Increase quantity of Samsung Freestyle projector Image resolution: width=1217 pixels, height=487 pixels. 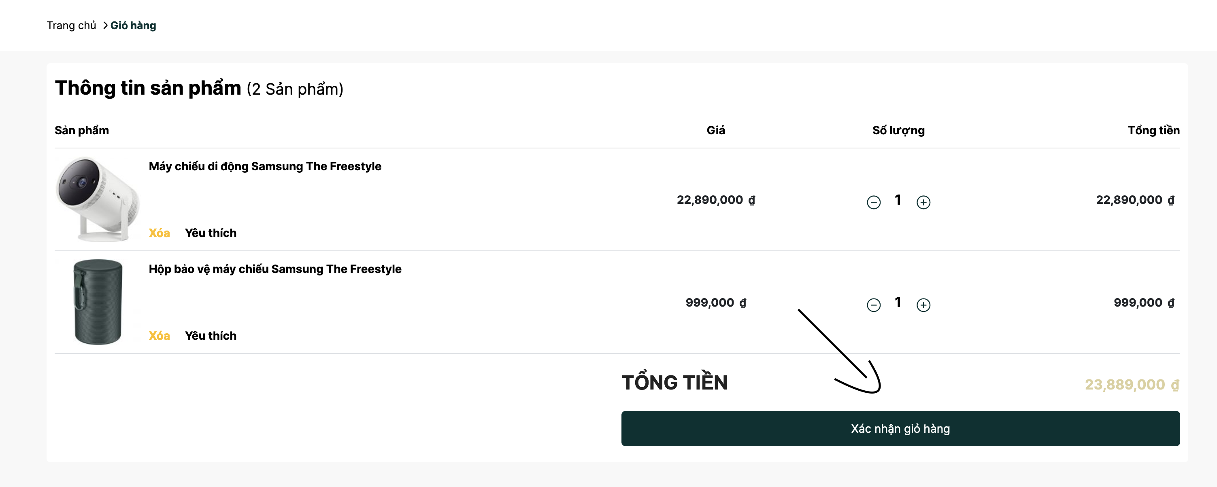[923, 202]
